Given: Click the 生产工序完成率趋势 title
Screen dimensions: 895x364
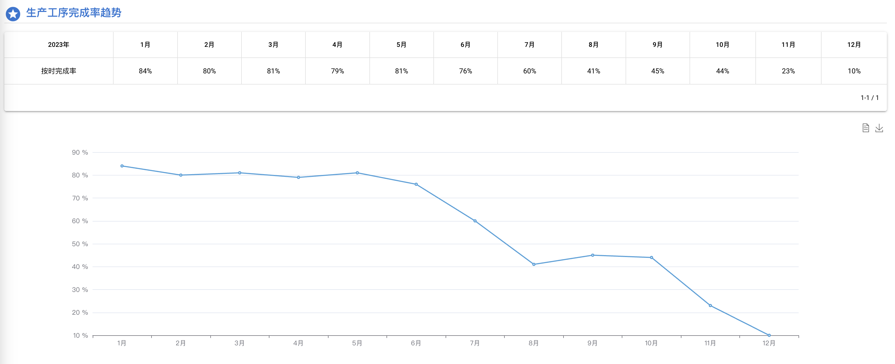Looking at the screenshot, I should coord(74,13).
